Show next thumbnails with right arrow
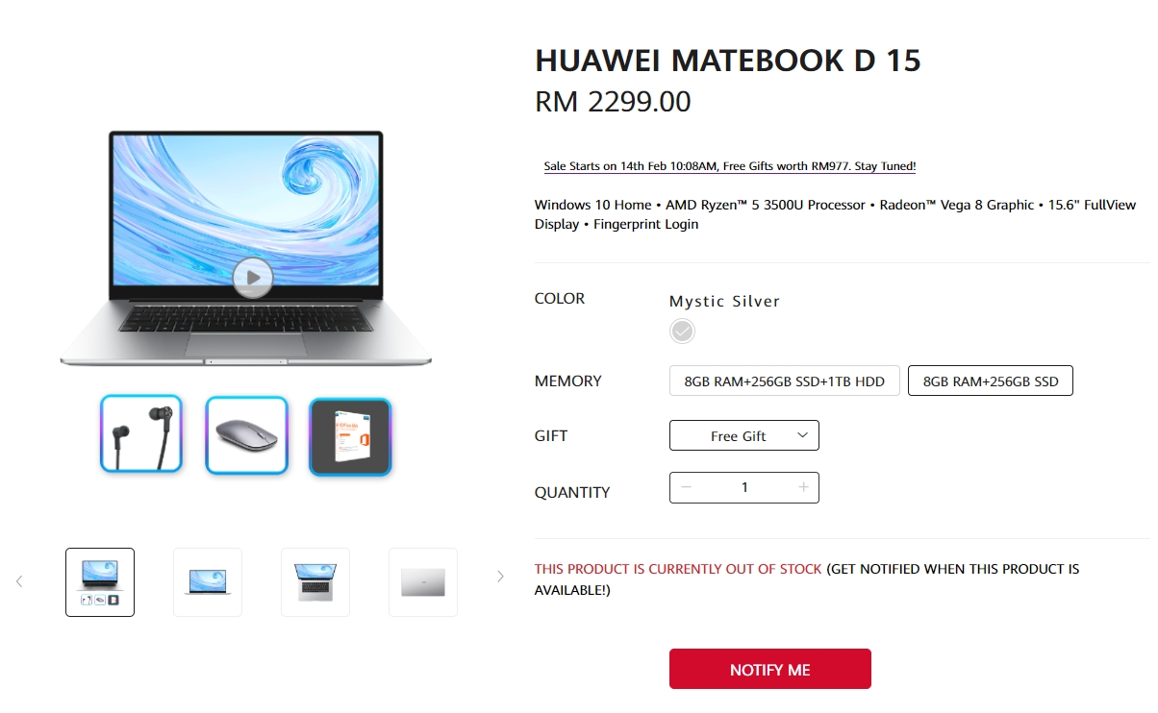 (x=500, y=577)
